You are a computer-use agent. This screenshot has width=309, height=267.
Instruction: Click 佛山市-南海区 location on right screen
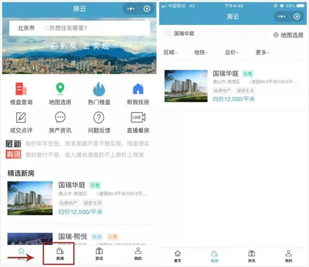pyautogui.click(x=227, y=82)
